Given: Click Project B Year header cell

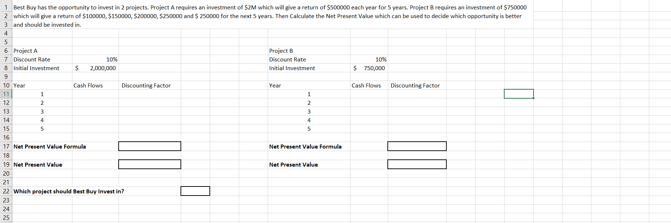Looking at the screenshot, I should pyautogui.click(x=309, y=85).
